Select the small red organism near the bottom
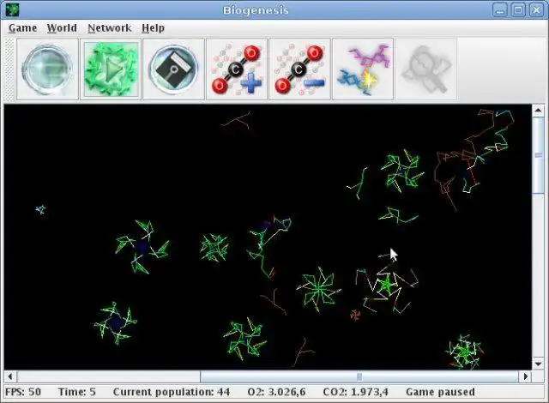Image resolution: width=549 pixels, height=403 pixels. [355, 315]
